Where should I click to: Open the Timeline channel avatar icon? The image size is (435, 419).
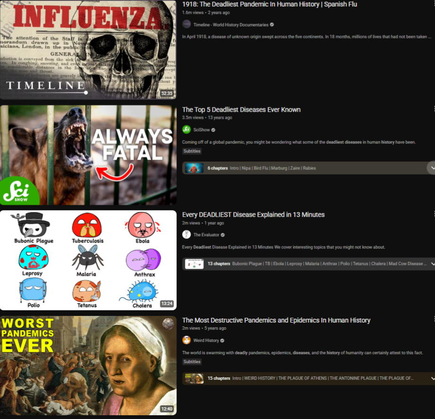click(187, 25)
